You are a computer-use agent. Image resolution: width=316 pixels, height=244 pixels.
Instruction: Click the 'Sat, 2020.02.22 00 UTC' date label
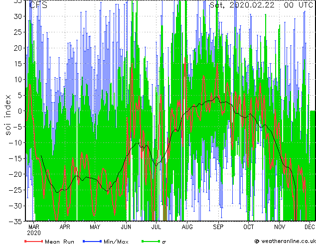pyautogui.click(x=261, y=5)
